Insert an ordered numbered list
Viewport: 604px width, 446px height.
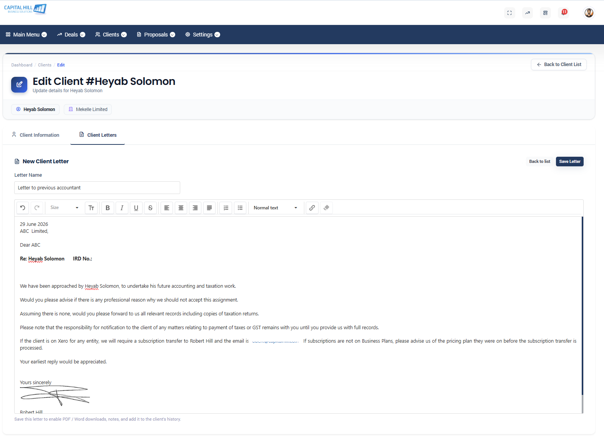[226, 208]
